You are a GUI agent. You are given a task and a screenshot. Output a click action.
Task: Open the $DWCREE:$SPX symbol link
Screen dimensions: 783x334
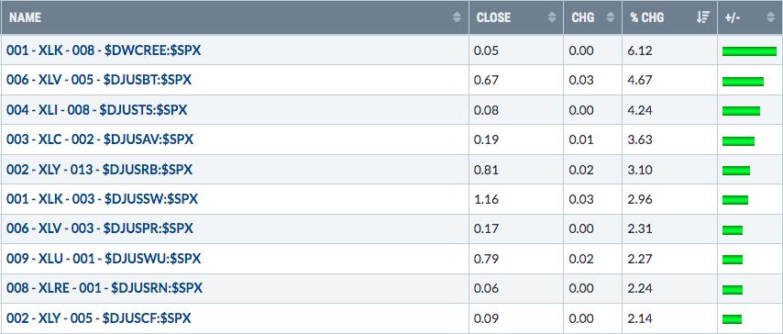104,50
